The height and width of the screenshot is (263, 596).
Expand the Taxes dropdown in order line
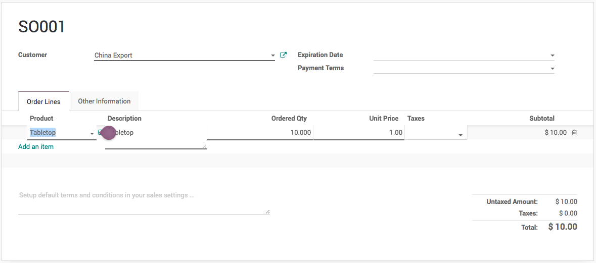460,135
